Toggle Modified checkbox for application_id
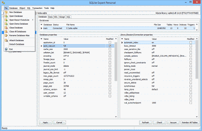The width and height of the screenshot is (202, 131). pos(110,42)
